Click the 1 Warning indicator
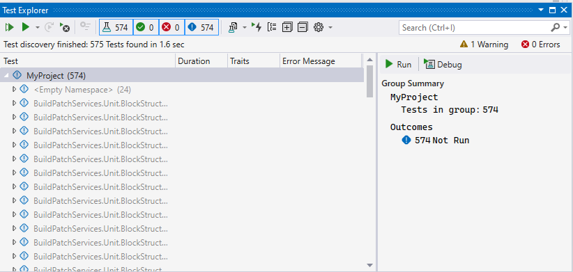 click(484, 45)
